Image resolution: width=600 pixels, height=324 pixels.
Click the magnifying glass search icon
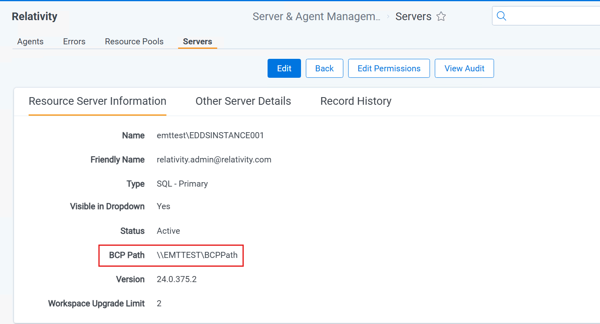coord(501,16)
